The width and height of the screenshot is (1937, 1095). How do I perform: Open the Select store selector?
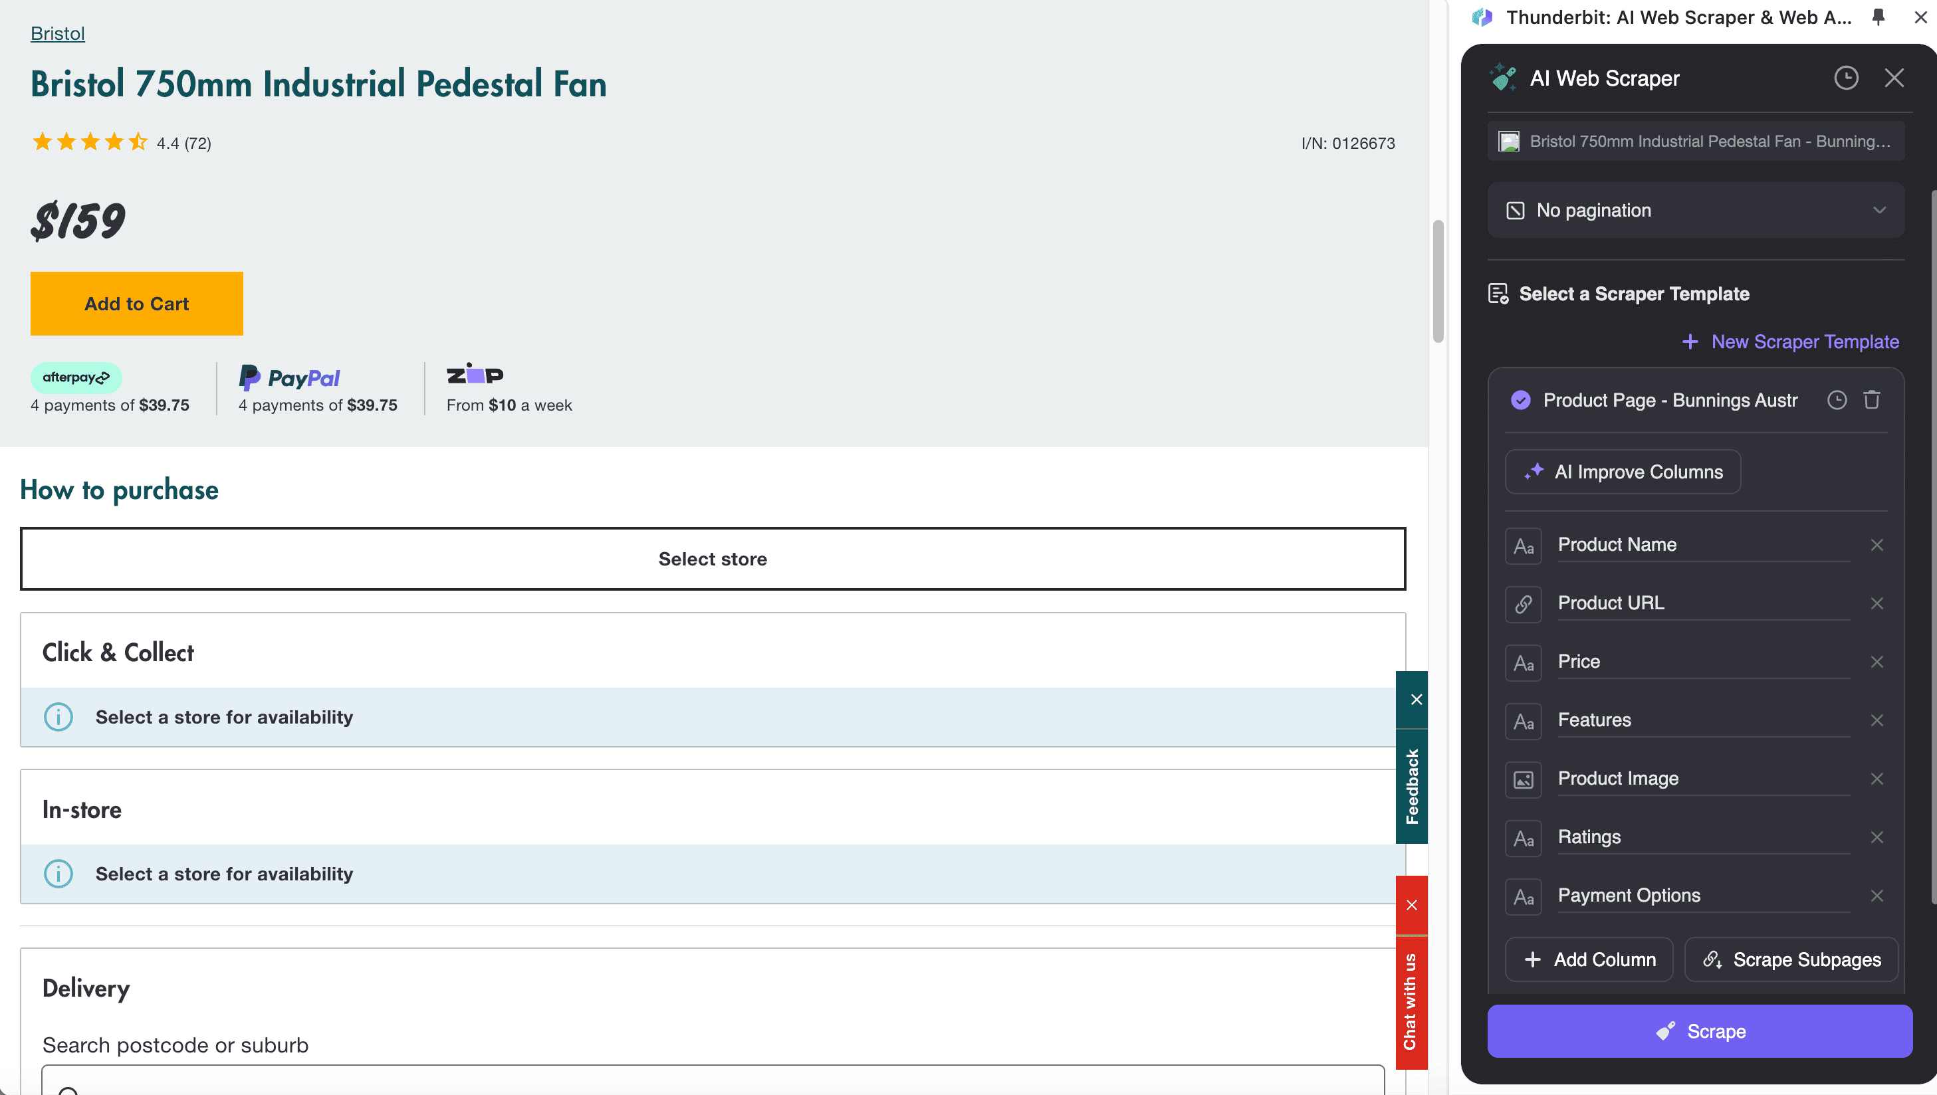pos(713,559)
